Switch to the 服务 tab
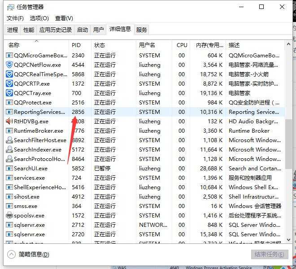The height and width of the screenshot is (269, 296). click(141, 30)
